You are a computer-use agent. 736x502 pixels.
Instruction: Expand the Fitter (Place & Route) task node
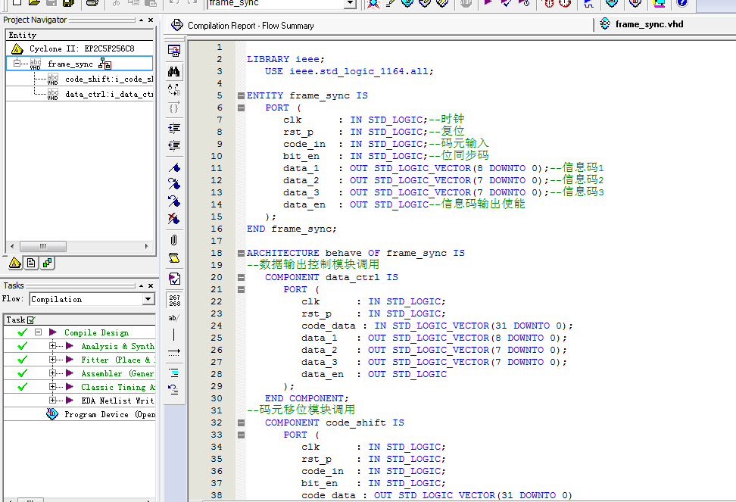[x=53, y=360]
